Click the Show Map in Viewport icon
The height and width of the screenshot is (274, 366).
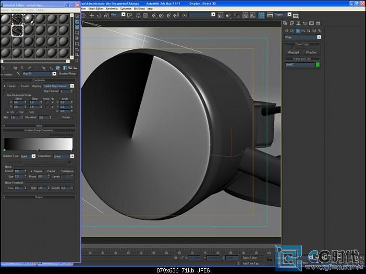58,68
